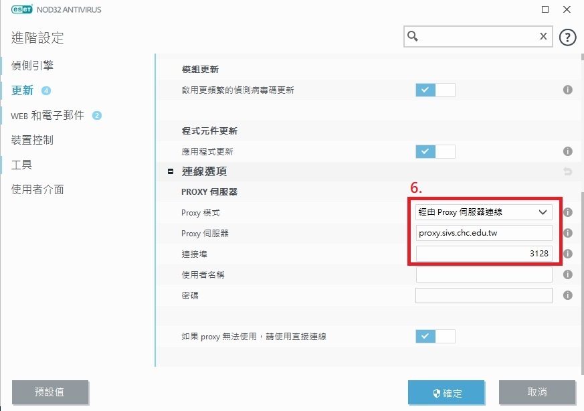Clear the search box with X

coord(543,36)
